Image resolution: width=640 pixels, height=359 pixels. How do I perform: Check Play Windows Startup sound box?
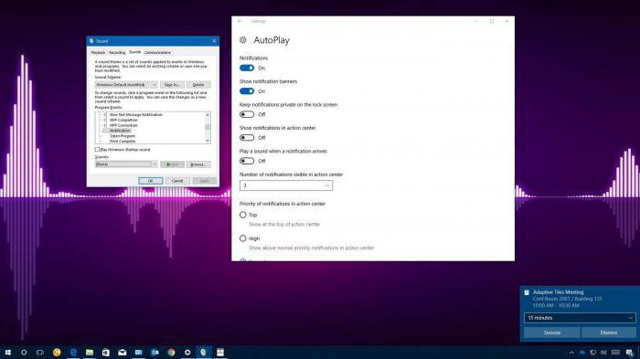(x=97, y=150)
